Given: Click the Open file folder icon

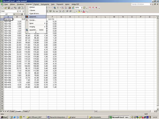Looking at the screenshot, I should click(5, 8).
